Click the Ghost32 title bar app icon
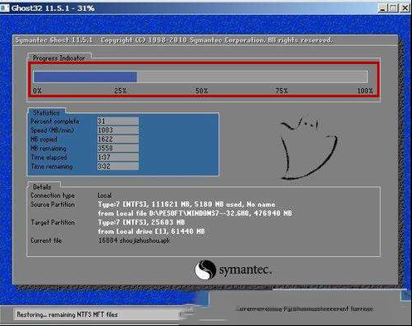 tap(5, 7)
